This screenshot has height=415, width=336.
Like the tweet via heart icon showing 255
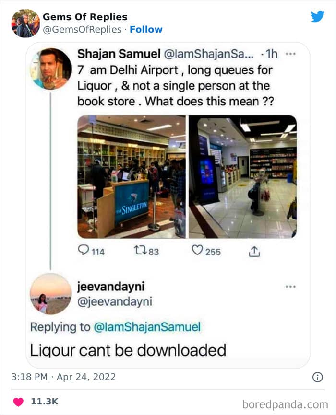click(197, 250)
